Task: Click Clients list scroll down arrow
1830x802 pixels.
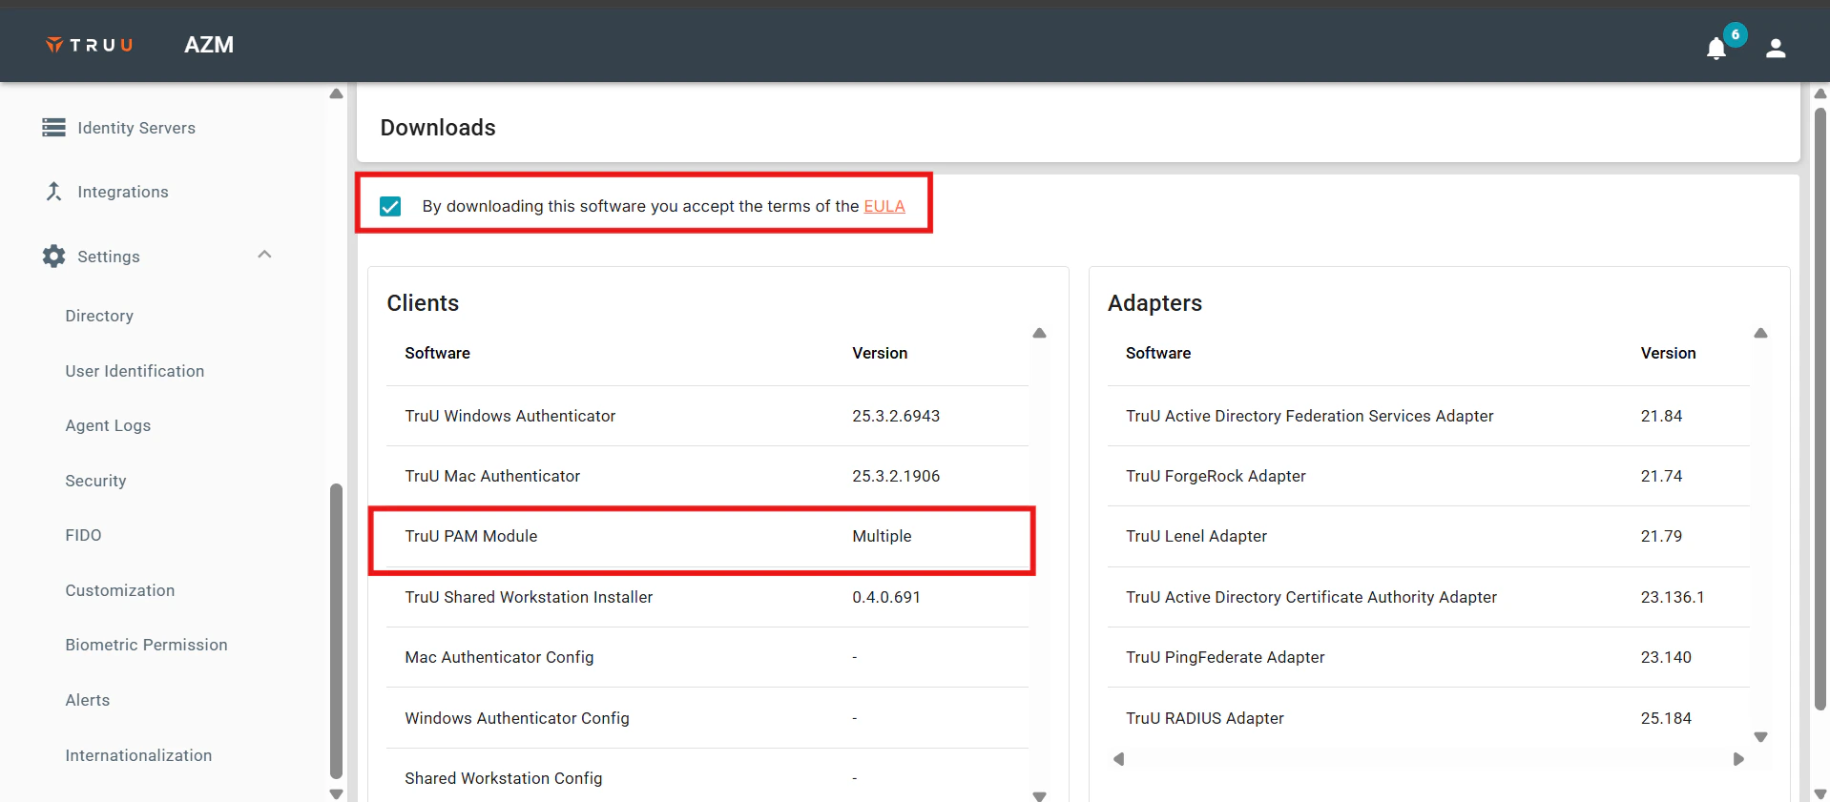Action: click(1040, 795)
